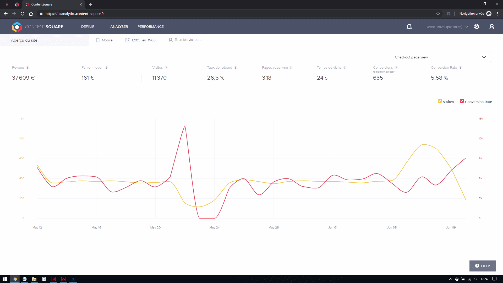Screen dimensions: 503x283
Task: Select the Tous les visiteurs segment filter
Action: pos(185,40)
